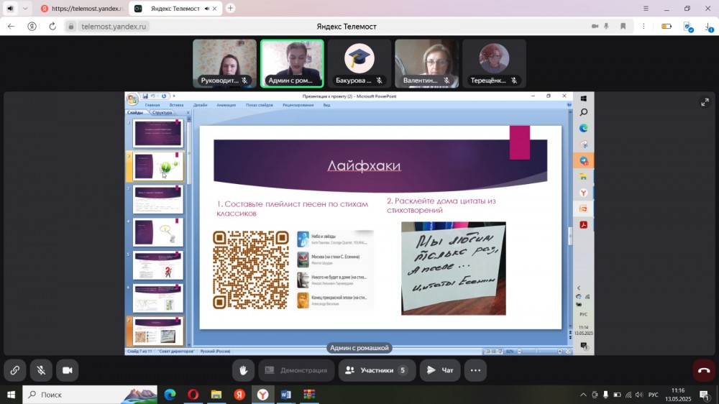
Task: Go back using browser arrow
Action: (x=11, y=26)
